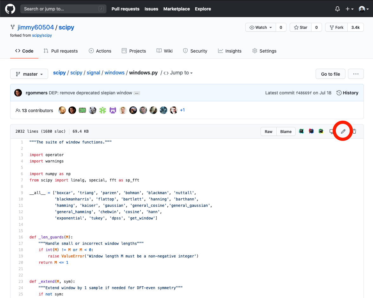Screen dimensions: 373x298
Task: Open the Watch notifications dropdown
Action: [261, 28]
